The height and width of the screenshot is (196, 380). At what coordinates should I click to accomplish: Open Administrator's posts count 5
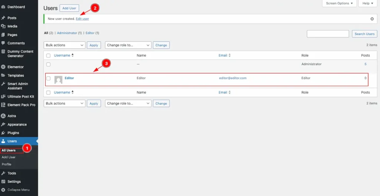366,64
